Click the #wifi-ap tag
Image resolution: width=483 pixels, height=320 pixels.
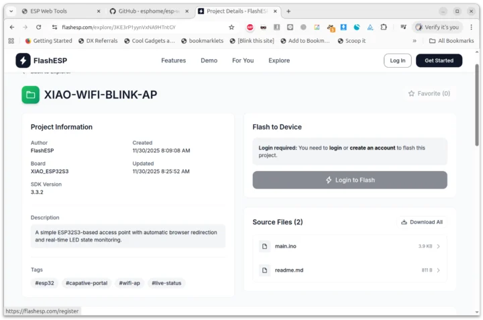click(129, 283)
